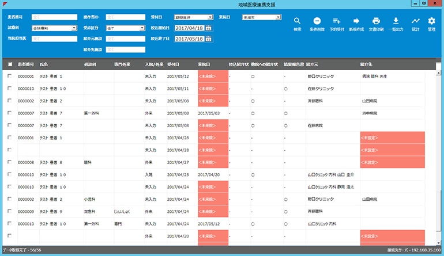444x256 pixels.
Task: Click server status 接続先サーバ - 192.168.35.160
Action: click(x=414, y=250)
